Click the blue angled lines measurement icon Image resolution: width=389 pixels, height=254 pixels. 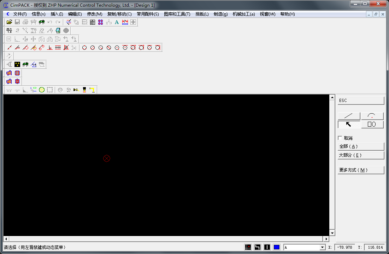coord(34,65)
